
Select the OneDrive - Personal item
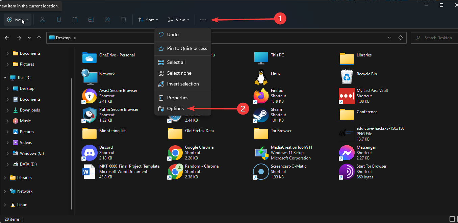(x=109, y=57)
